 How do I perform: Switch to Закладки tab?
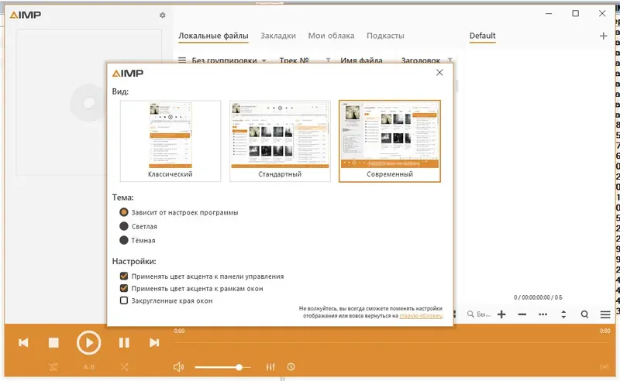pos(278,36)
